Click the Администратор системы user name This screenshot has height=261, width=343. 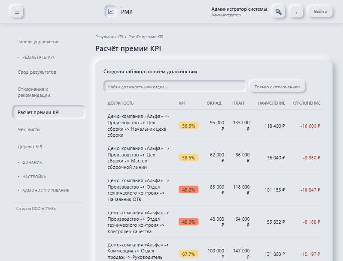pyautogui.click(x=239, y=9)
